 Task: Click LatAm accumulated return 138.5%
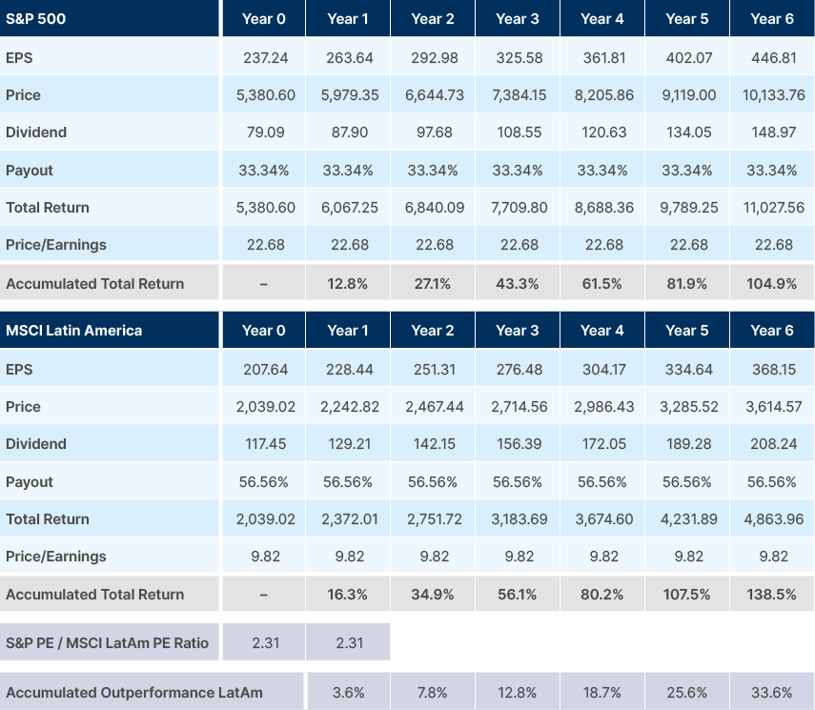click(772, 594)
